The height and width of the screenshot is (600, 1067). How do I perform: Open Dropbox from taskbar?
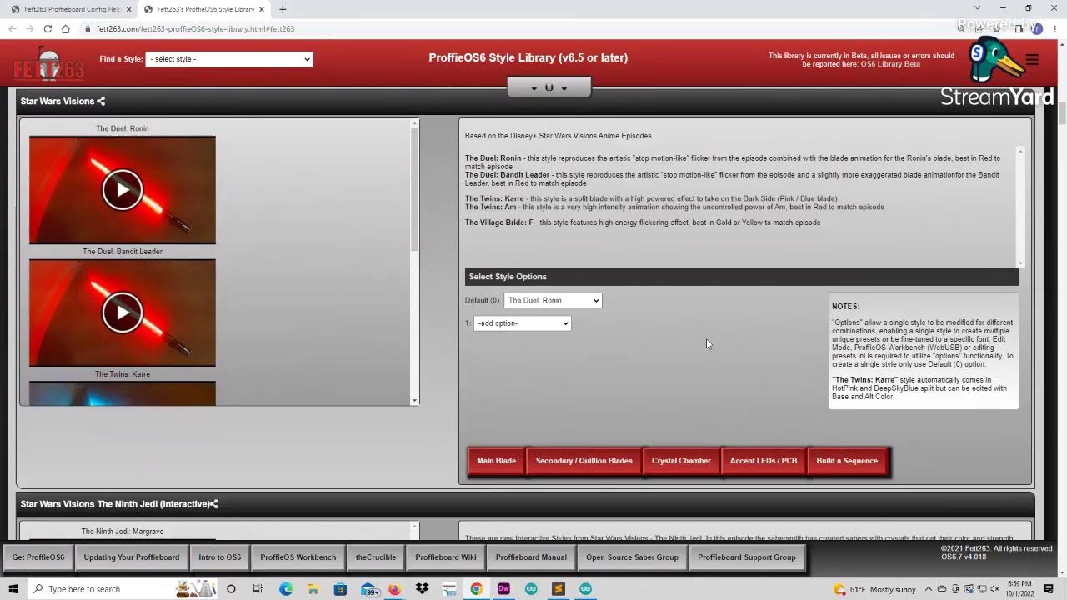click(422, 589)
